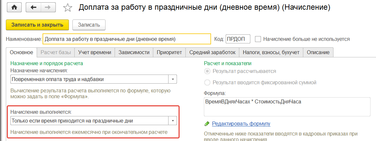Navigate back with the left arrow
376x141 pixels.
pyautogui.click(x=33, y=7)
